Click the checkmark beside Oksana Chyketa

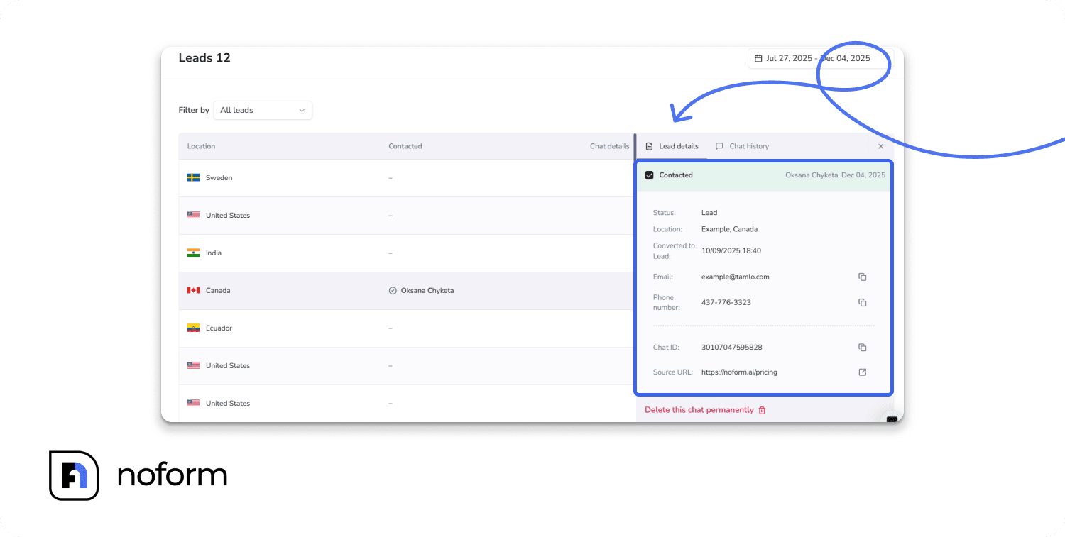pos(392,290)
